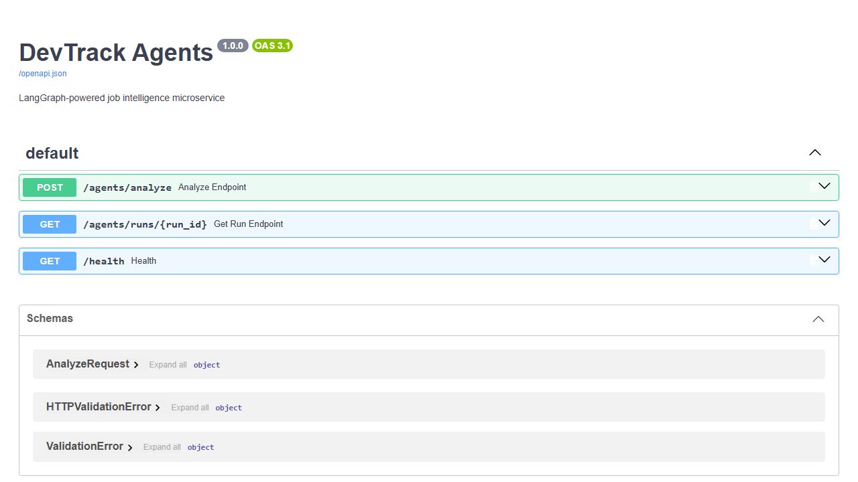Collapse the Schemas section arrow
The height and width of the screenshot is (482, 858).
(x=818, y=319)
